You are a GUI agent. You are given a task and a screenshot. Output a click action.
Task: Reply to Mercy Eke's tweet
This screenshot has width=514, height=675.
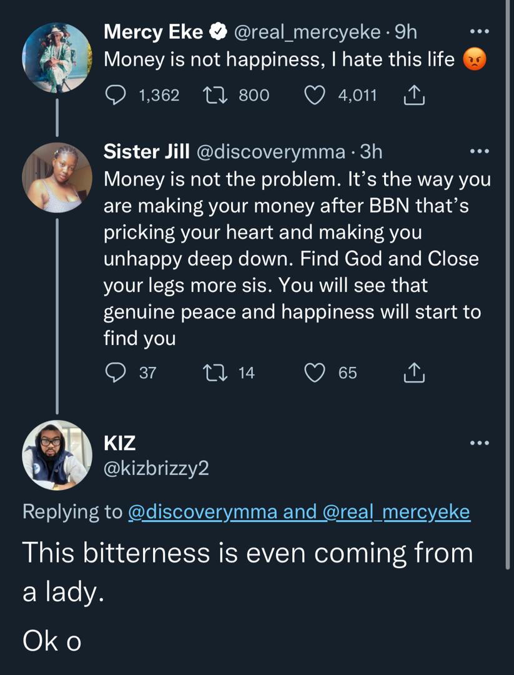click(116, 95)
